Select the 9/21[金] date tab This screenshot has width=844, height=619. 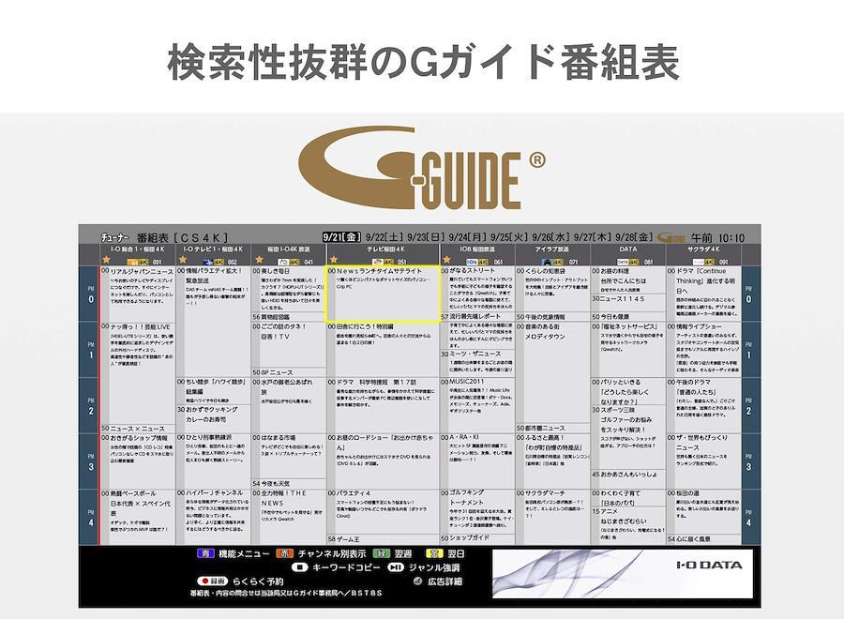tap(341, 237)
